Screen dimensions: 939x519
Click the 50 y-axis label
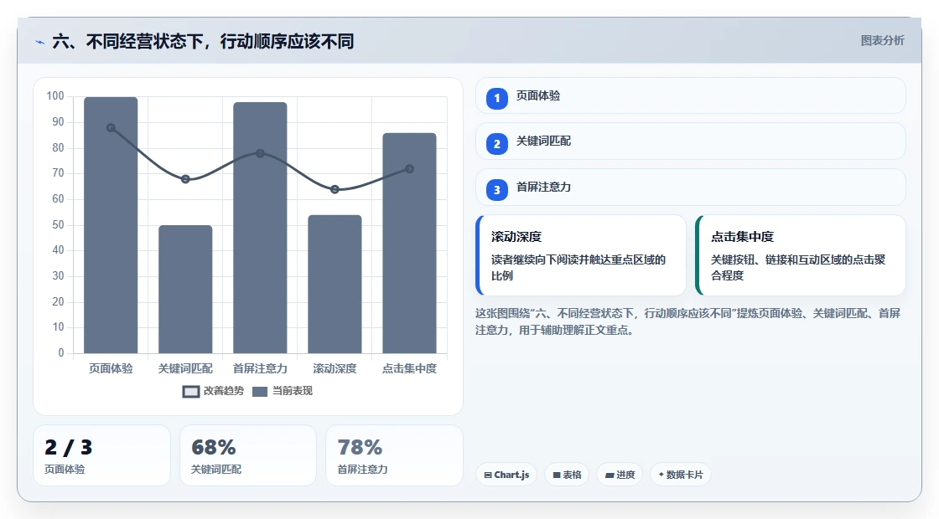[x=58, y=225]
